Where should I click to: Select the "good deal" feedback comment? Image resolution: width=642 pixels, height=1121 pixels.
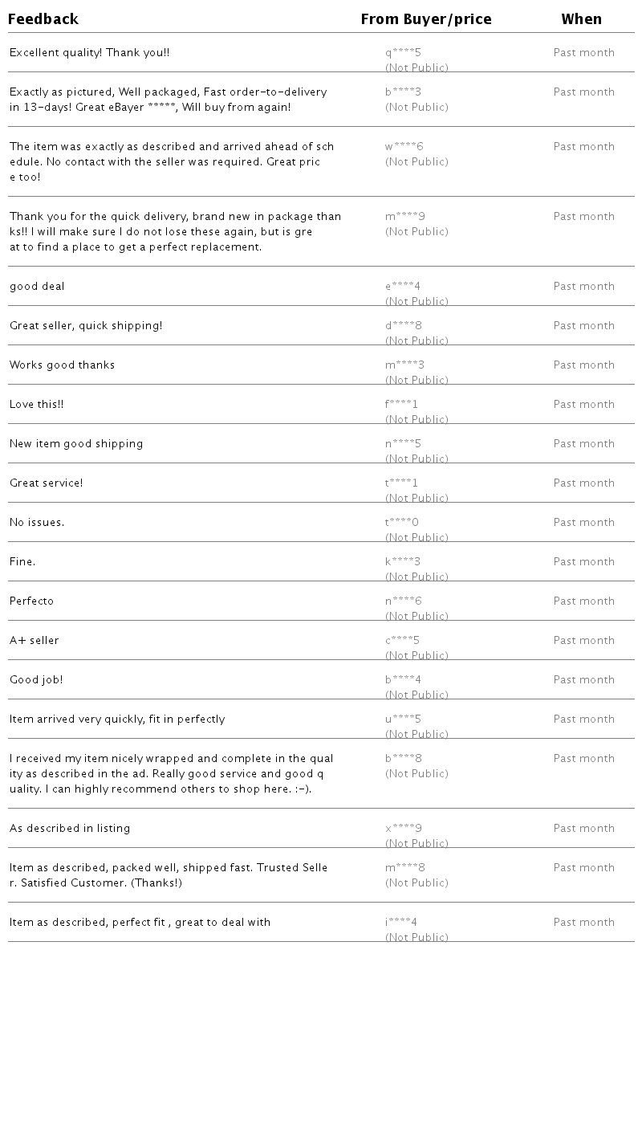tap(37, 287)
